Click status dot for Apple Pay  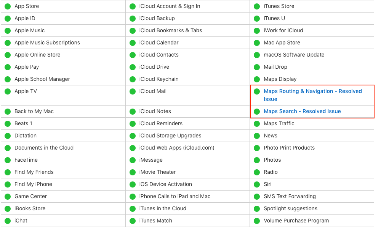(8, 67)
